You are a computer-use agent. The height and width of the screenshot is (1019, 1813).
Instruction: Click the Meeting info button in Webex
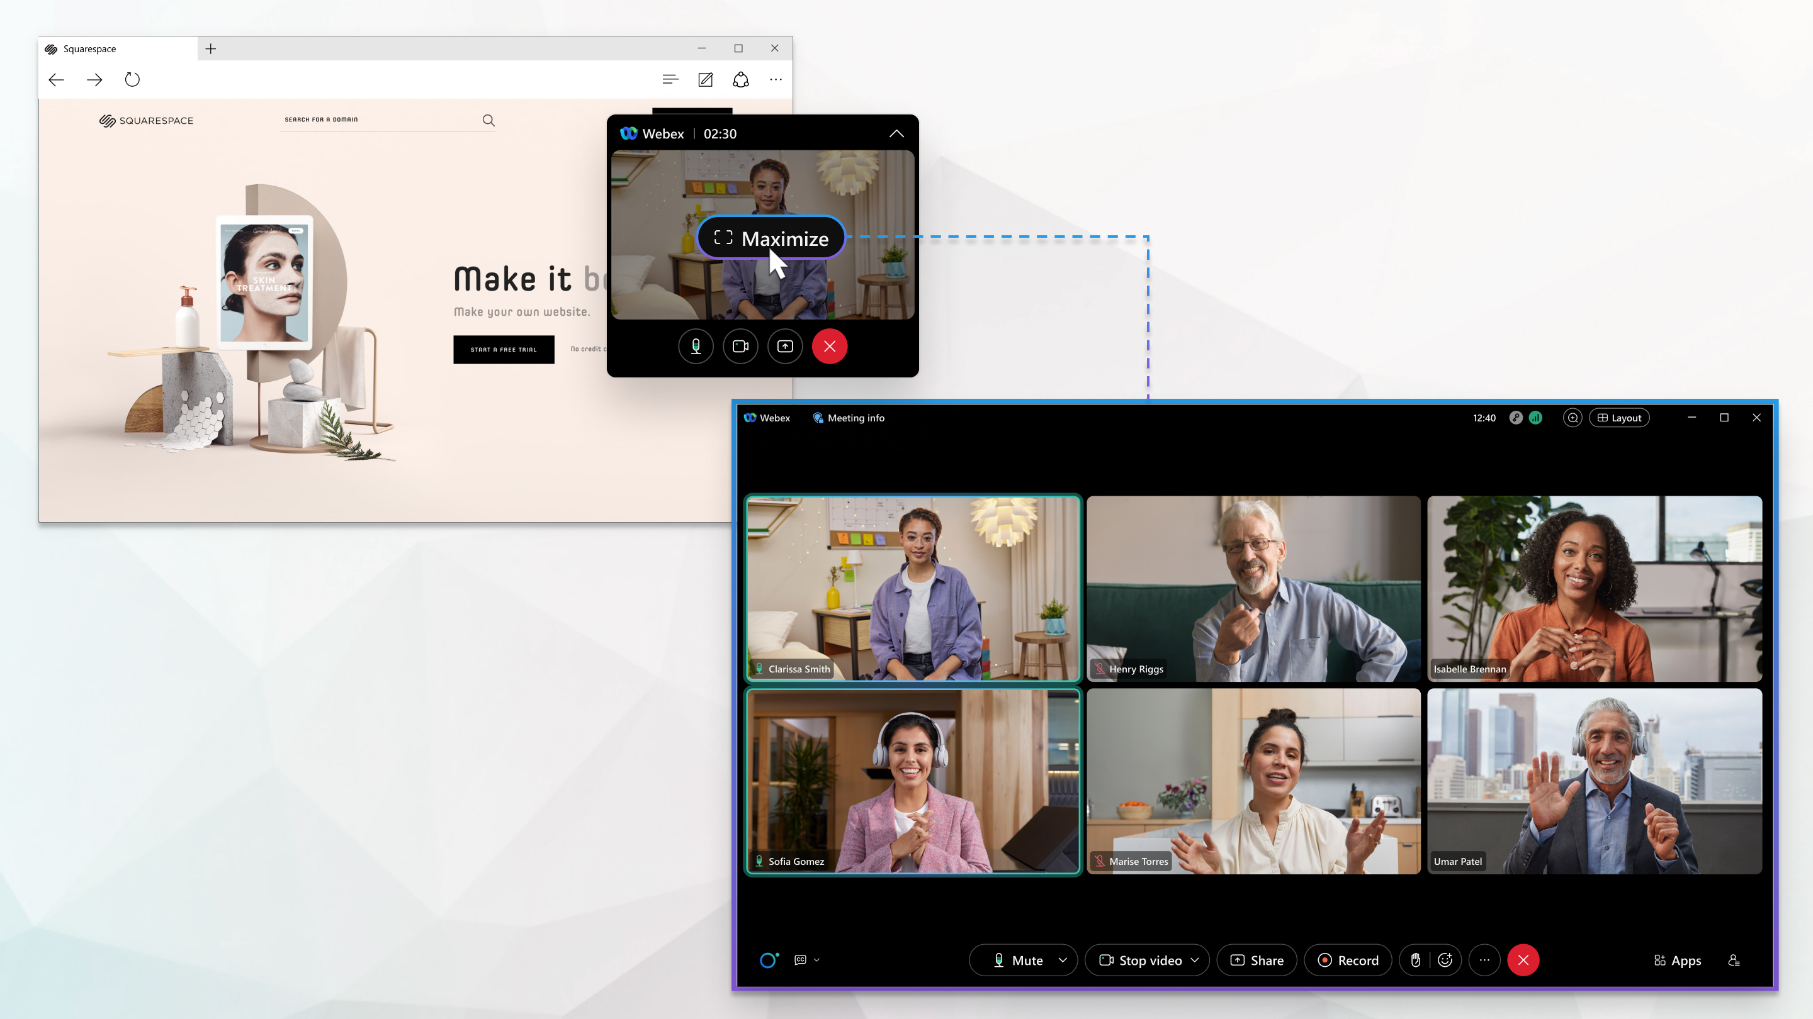(849, 418)
